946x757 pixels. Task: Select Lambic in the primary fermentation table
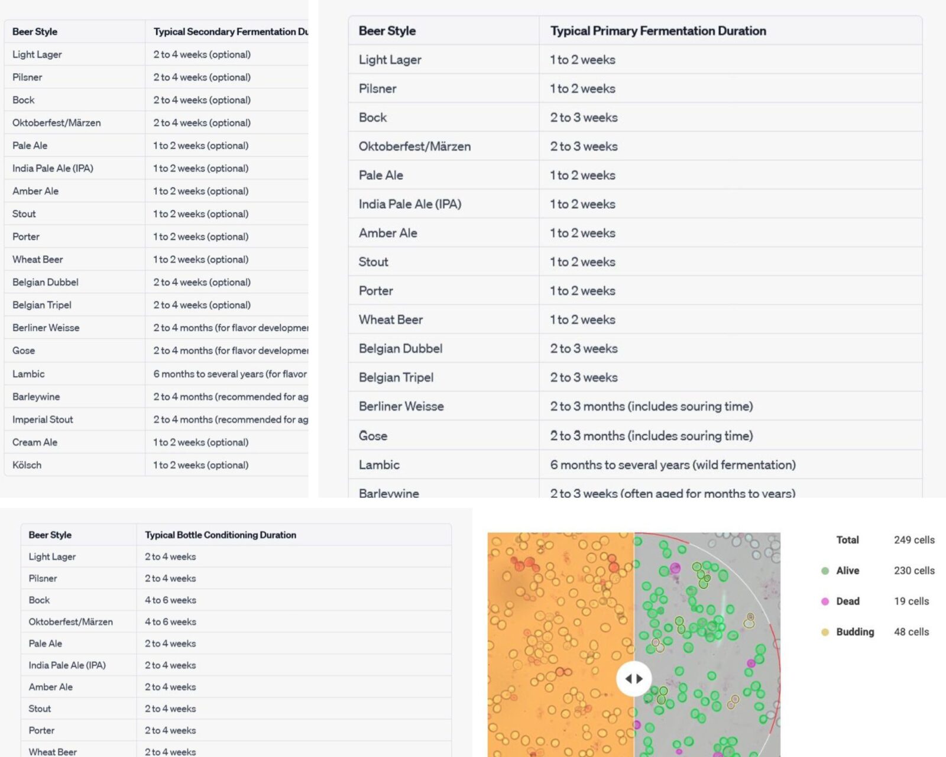[379, 465]
